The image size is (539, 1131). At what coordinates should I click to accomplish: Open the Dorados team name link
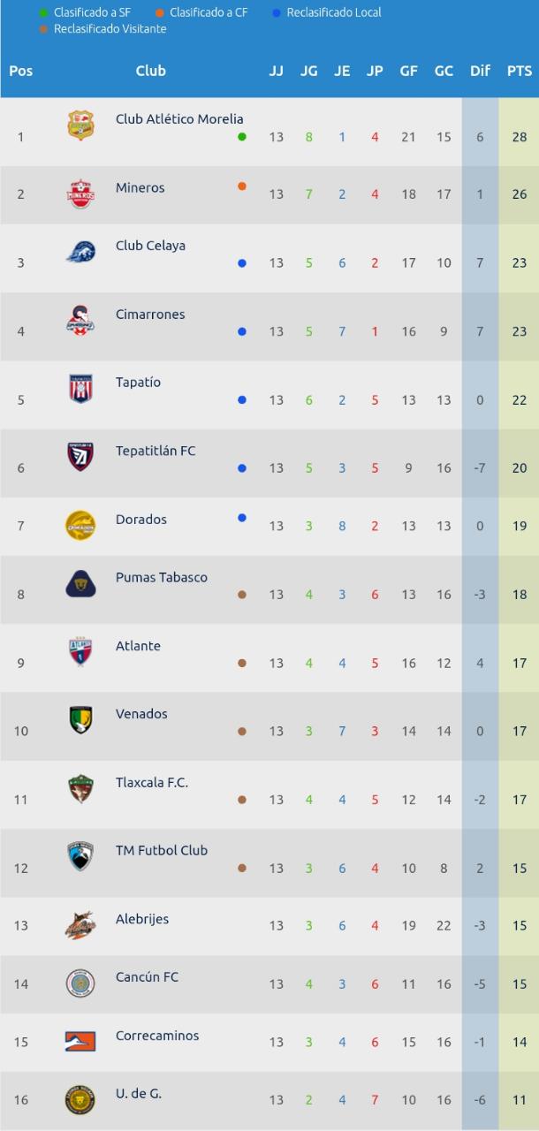click(141, 520)
